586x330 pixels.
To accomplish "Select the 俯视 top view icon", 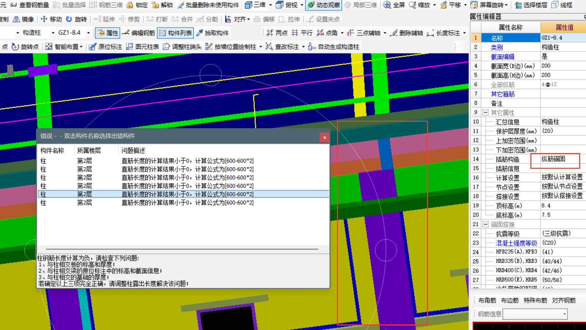I will click(280, 5).
